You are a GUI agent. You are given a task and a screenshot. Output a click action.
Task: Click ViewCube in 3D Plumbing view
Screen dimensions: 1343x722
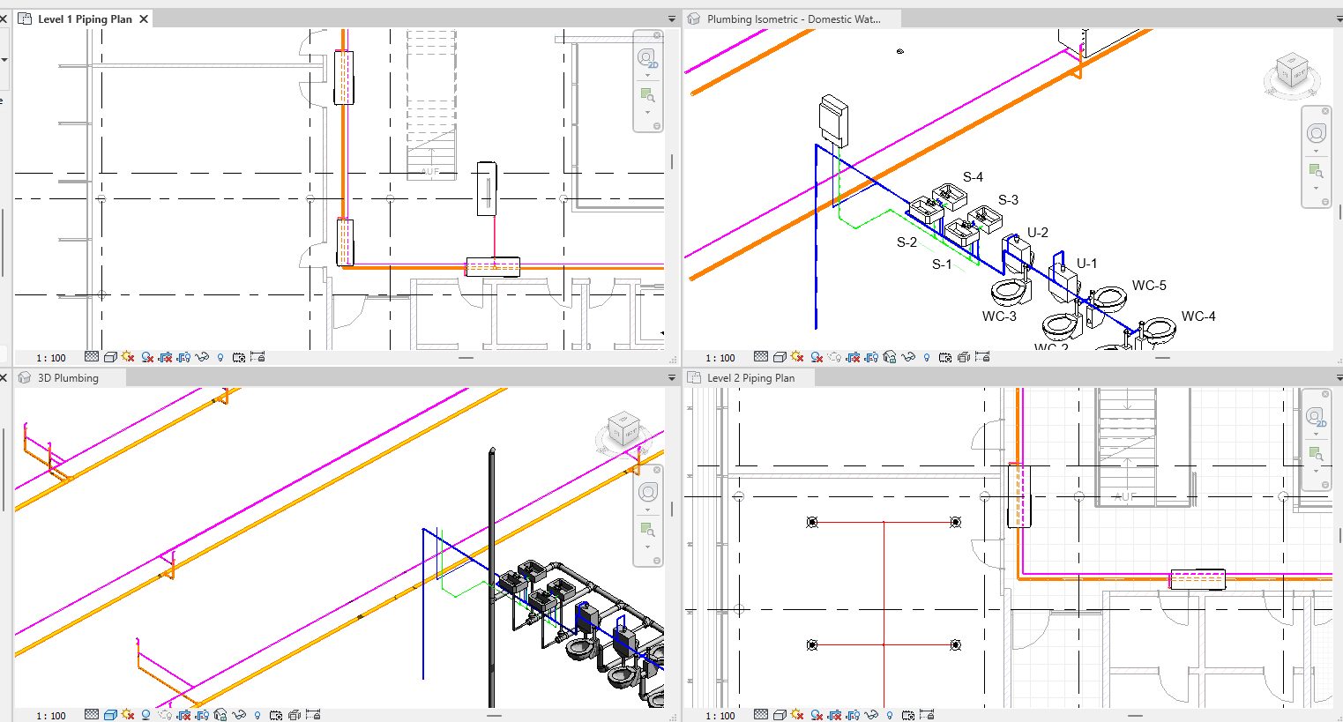tap(623, 431)
